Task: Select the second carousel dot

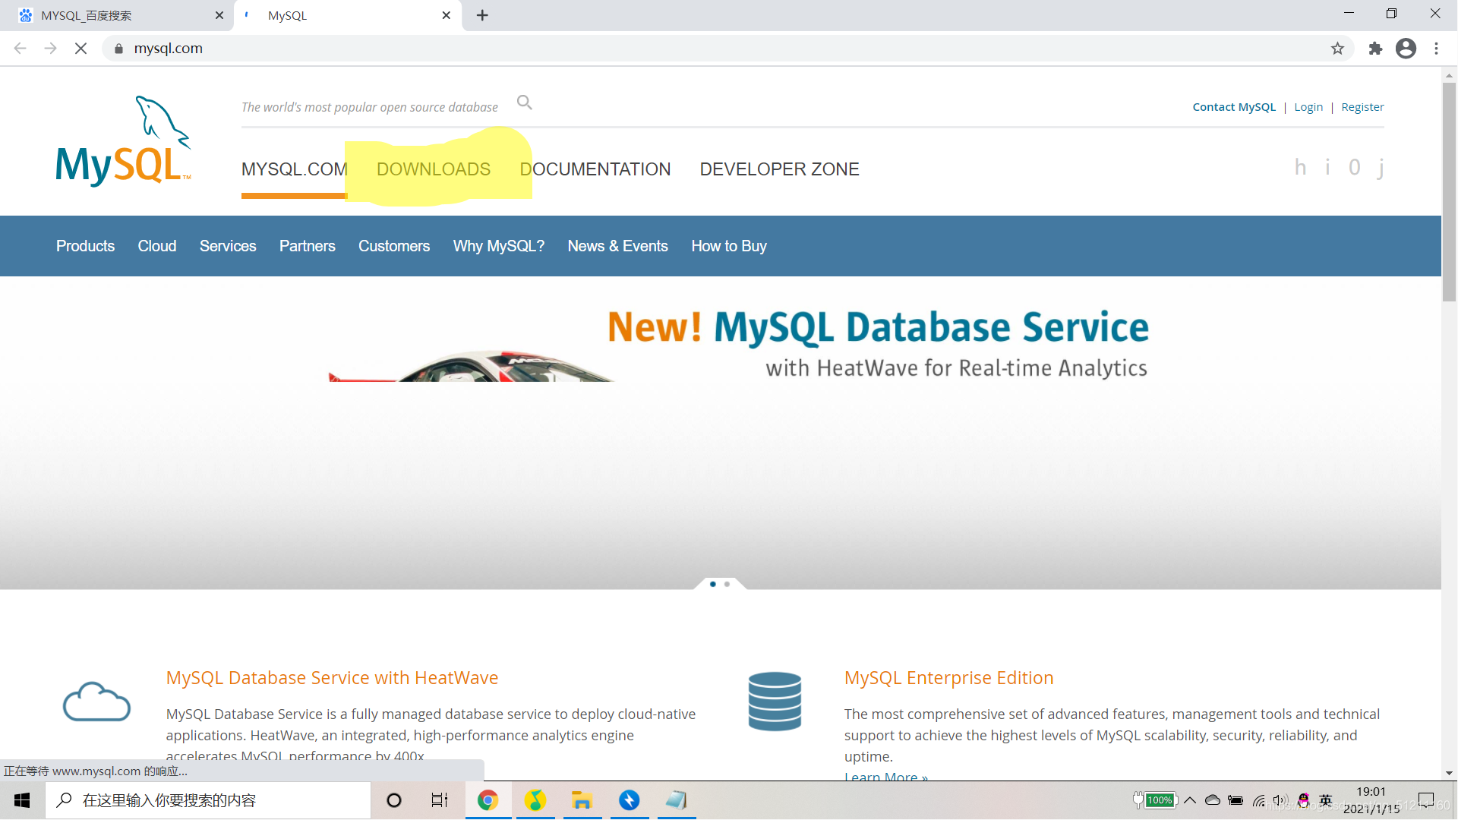Action: (727, 584)
